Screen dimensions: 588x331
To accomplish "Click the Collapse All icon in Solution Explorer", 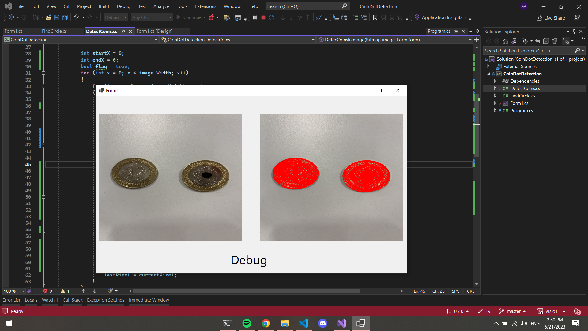I will (546, 41).
